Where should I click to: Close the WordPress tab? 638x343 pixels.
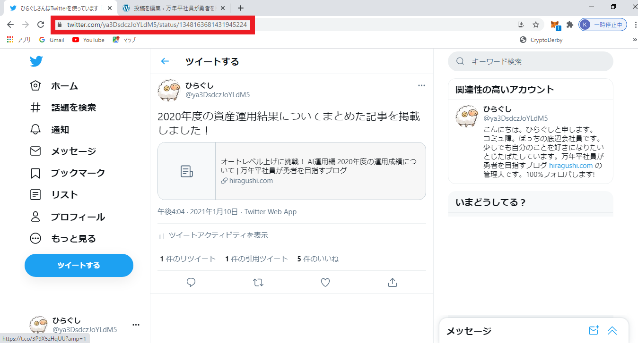223,8
